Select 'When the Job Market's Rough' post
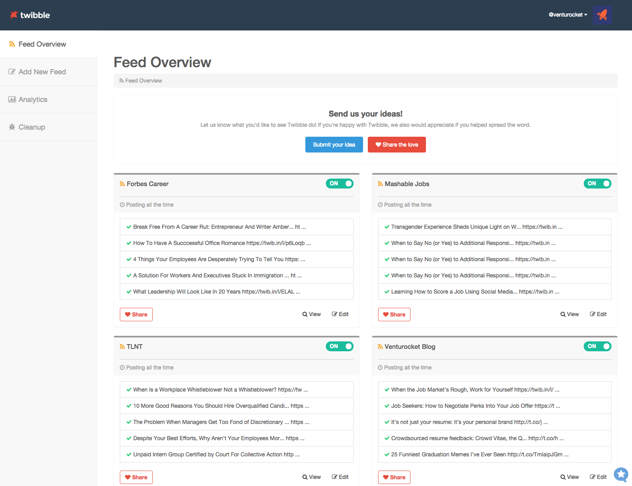632x486 pixels. 495,390
